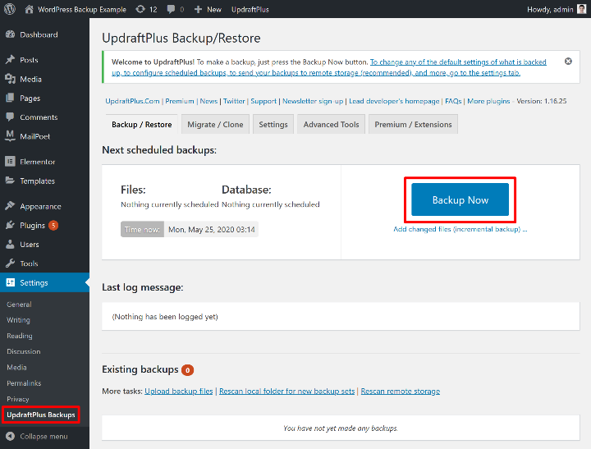Open Dashboard from the sidebar
Screen dimensions: 591x449
(x=39, y=34)
